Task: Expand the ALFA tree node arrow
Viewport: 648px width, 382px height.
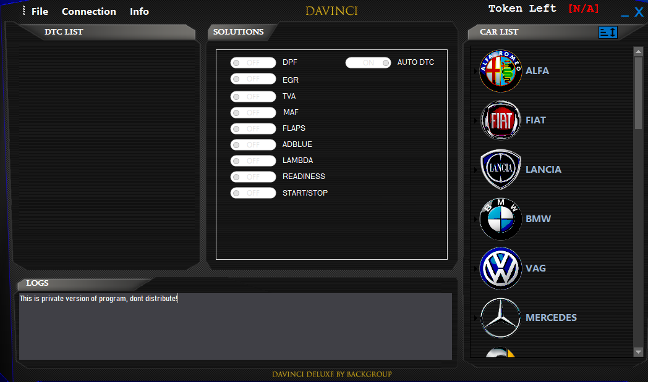Action: click(475, 71)
